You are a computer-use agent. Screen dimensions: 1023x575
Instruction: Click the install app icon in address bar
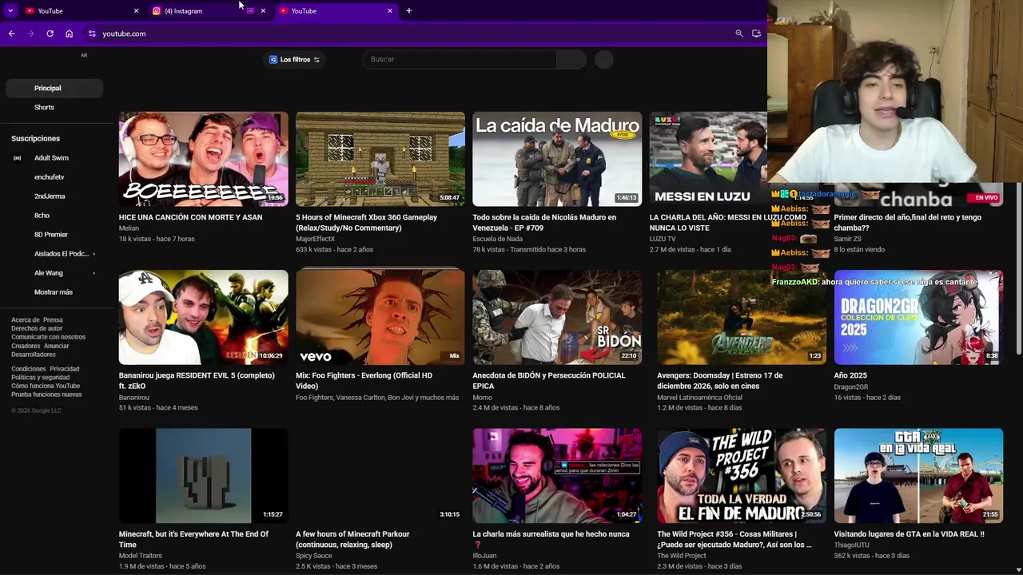tap(756, 34)
